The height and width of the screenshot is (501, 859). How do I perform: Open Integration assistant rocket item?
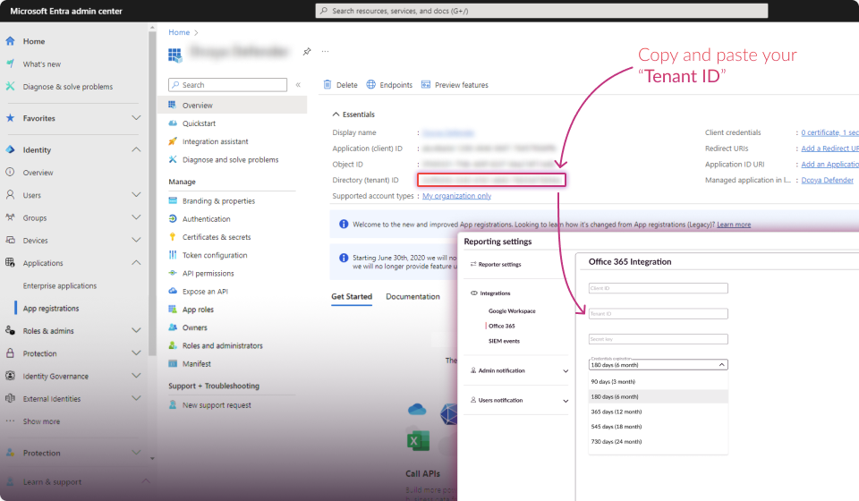pyautogui.click(x=215, y=141)
